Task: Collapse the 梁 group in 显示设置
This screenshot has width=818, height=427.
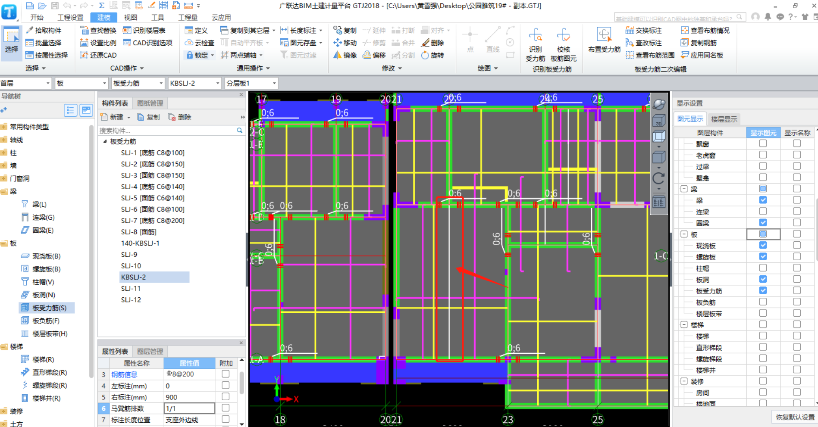Action: [684, 189]
